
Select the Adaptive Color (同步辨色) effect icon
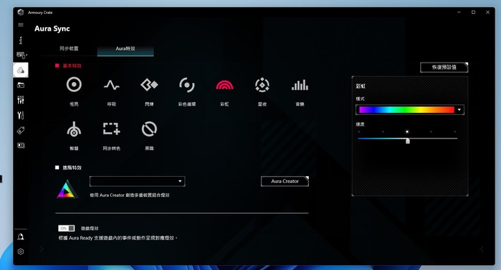[x=111, y=129]
